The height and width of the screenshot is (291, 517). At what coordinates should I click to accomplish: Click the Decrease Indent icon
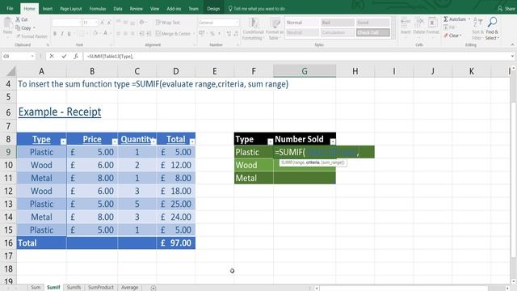pos(141,33)
